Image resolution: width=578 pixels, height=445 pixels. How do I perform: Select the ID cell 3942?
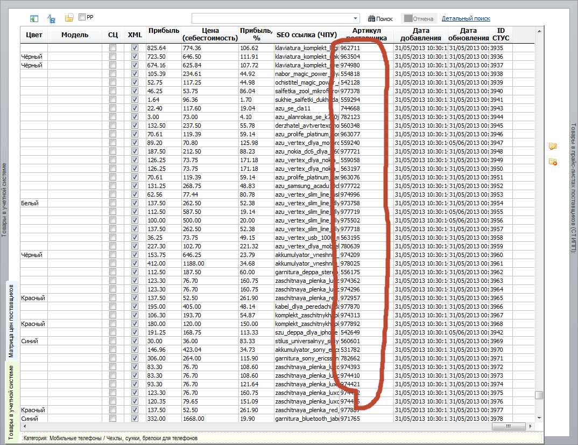pyautogui.click(x=501, y=332)
